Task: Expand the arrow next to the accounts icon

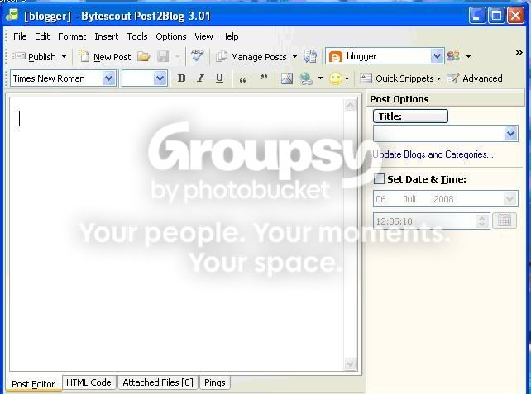Action: [468, 56]
